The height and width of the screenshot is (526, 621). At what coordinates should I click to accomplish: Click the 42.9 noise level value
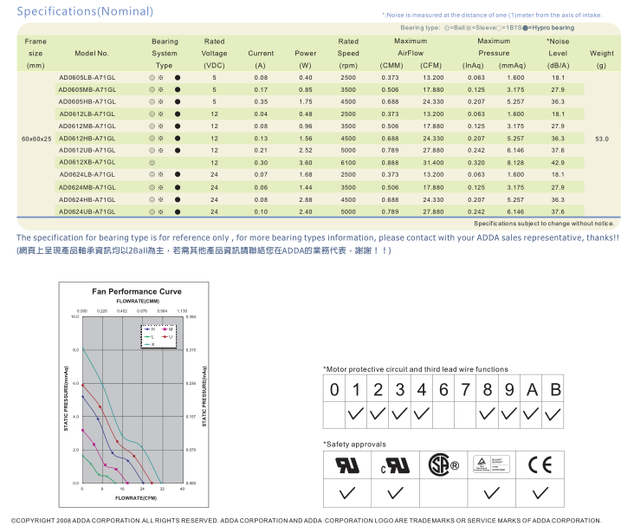558,163
